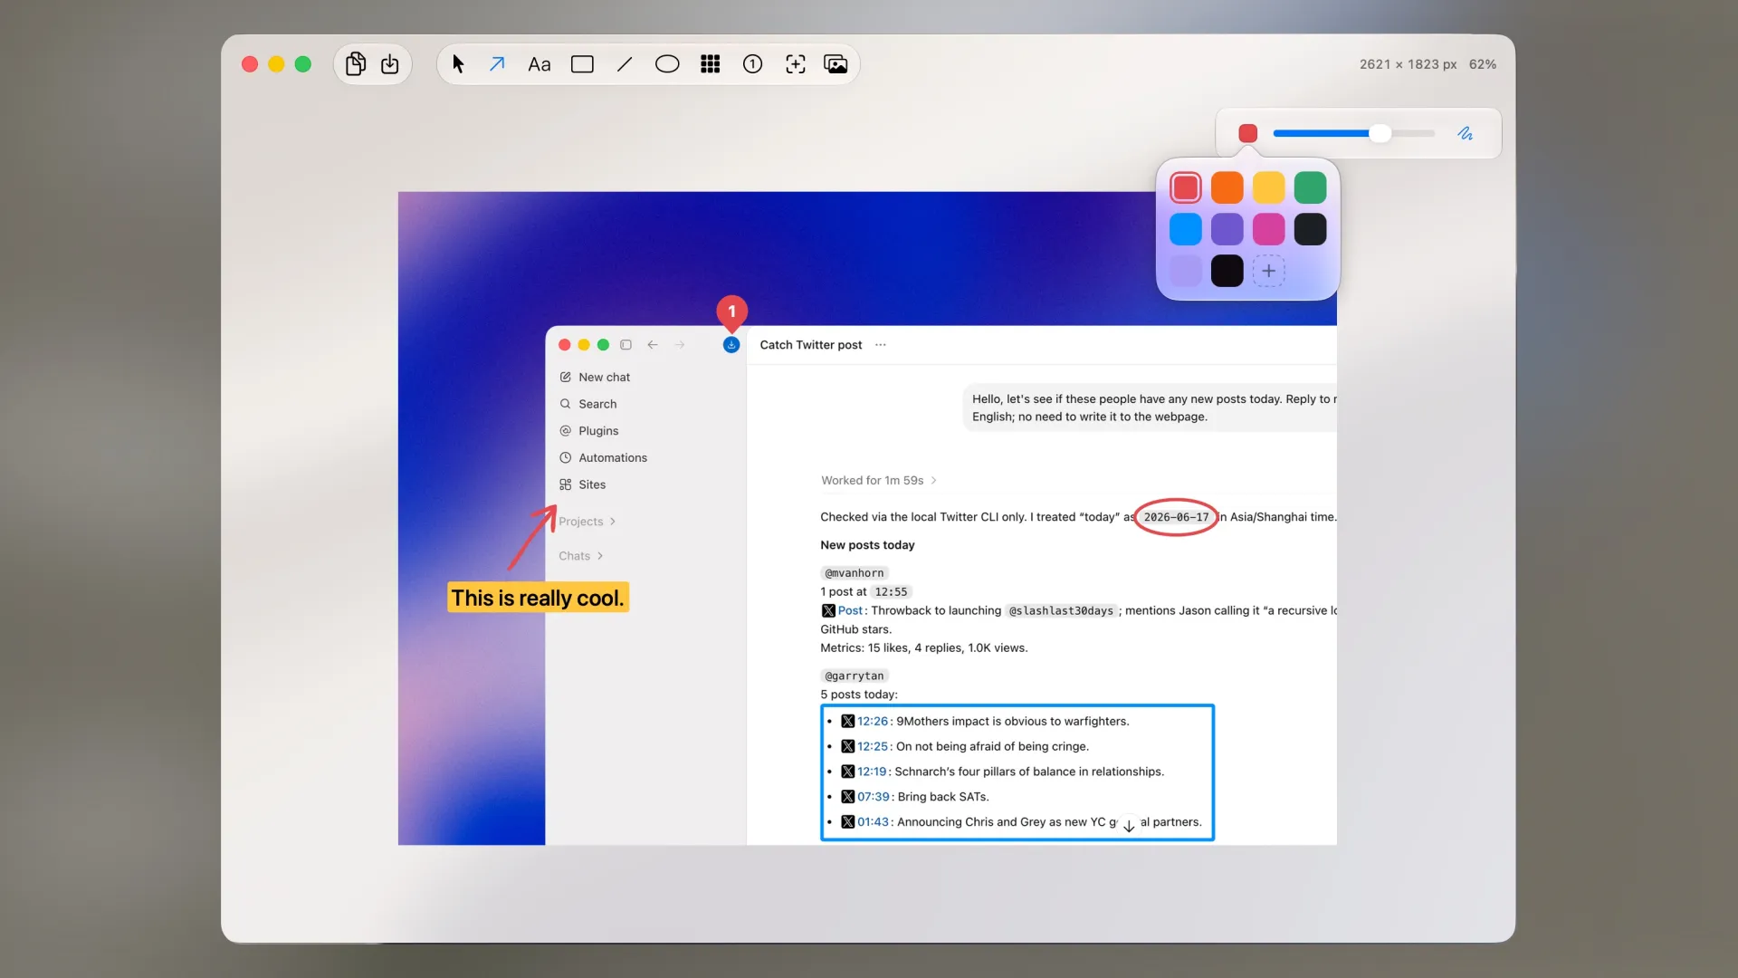Viewport: 1738px width, 978px height.
Task: Select the straight line tool
Action: pos(625,64)
